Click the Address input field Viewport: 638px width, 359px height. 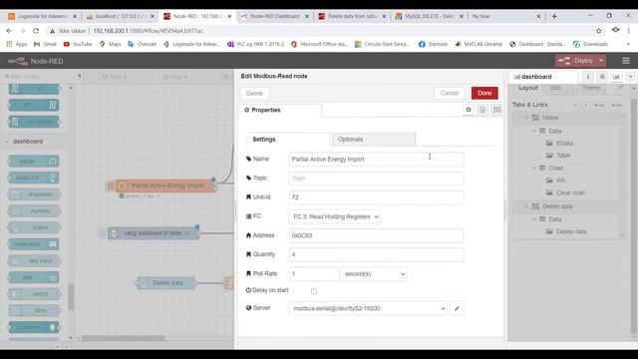[376, 235]
